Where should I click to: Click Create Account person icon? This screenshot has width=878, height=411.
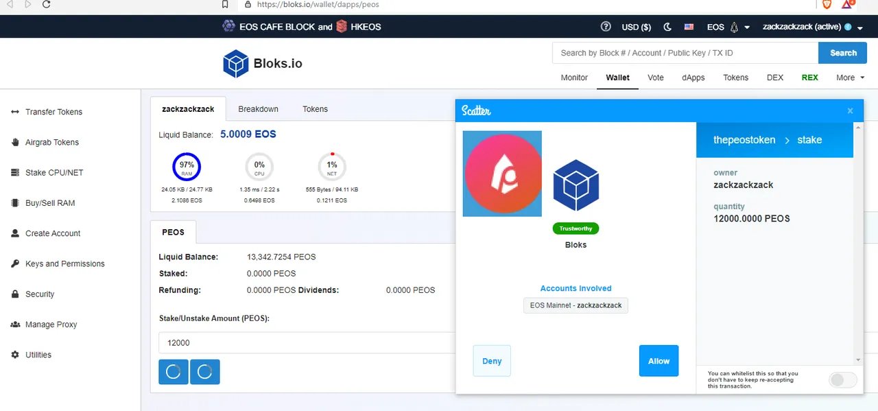point(15,233)
